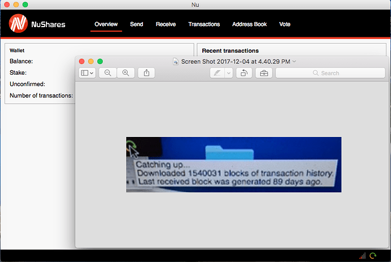This screenshot has width=391, height=262.
Task: Click the Screen Shot 2017-12-04 window title
Action: [236, 62]
